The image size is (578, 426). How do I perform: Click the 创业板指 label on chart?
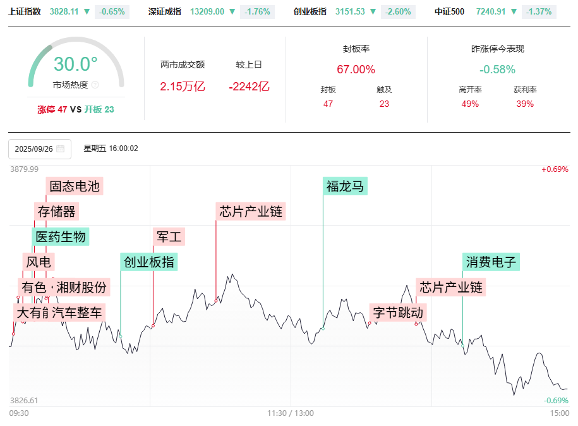point(149,262)
